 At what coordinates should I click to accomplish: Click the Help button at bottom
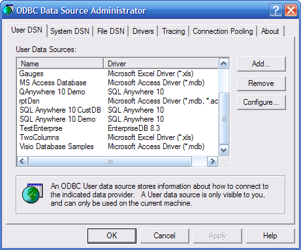point(270,236)
